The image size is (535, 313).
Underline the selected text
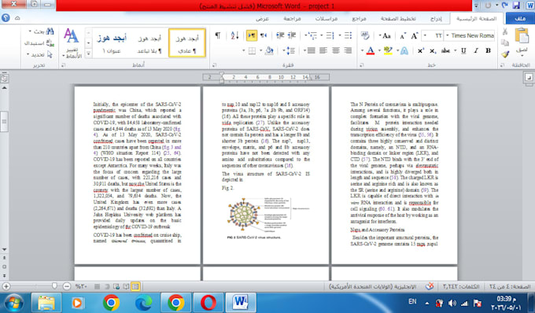tap(463, 51)
